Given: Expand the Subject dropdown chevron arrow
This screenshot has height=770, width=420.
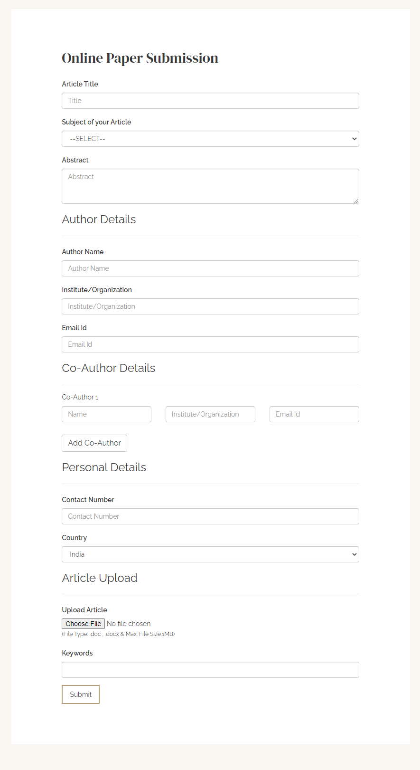Looking at the screenshot, I should click(x=354, y=138).
